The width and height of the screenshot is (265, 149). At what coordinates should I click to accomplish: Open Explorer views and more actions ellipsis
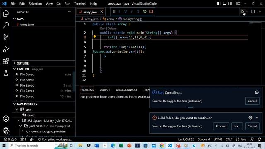coord(70,12)
